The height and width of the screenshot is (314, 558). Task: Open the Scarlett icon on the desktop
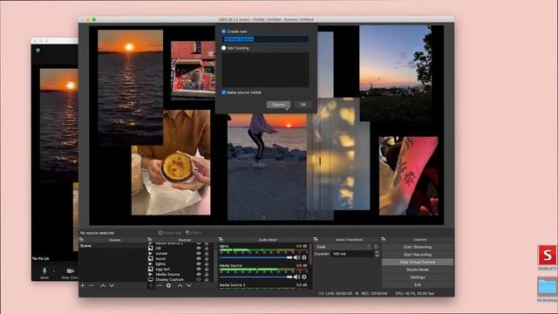547,255
